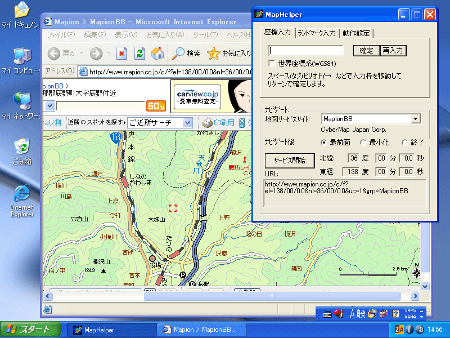Select 最前面 radio option
This screenshot has width=450, height=338.
(x=324, y=143)
